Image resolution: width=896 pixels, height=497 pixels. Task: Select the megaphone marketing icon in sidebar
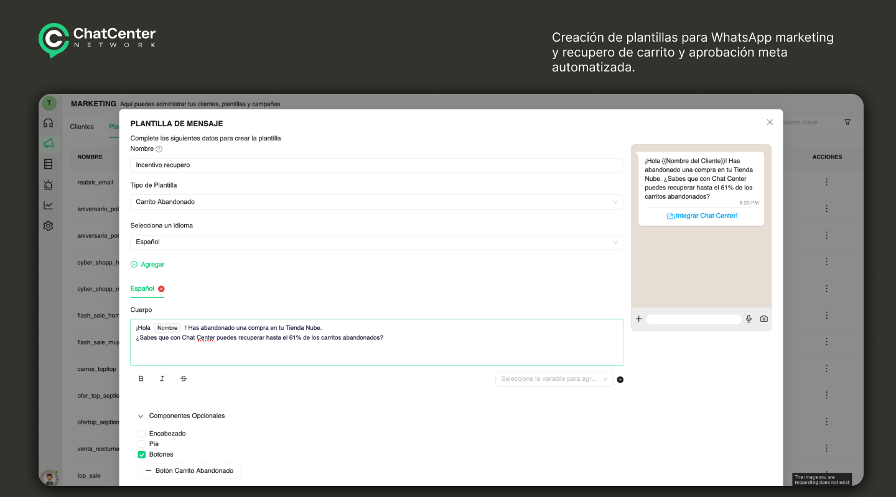point(49,144)
